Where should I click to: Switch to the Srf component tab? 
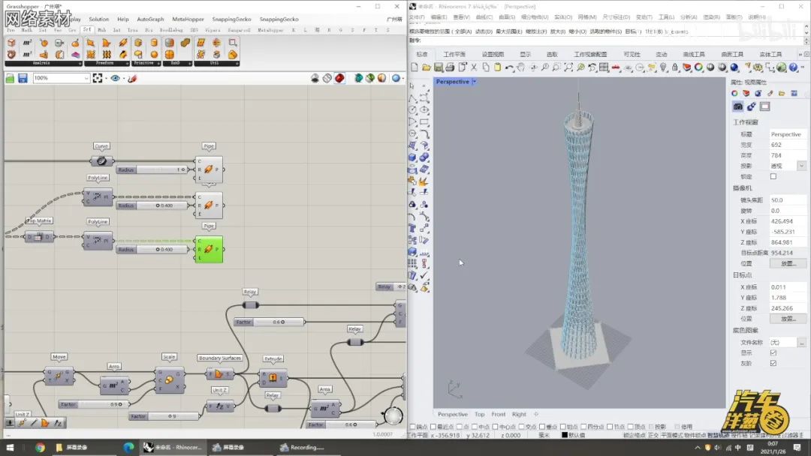click(x=87, y=30)
